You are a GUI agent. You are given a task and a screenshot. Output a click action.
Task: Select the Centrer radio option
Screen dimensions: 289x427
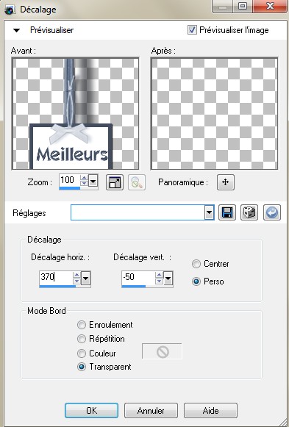[x=196, y=264]
